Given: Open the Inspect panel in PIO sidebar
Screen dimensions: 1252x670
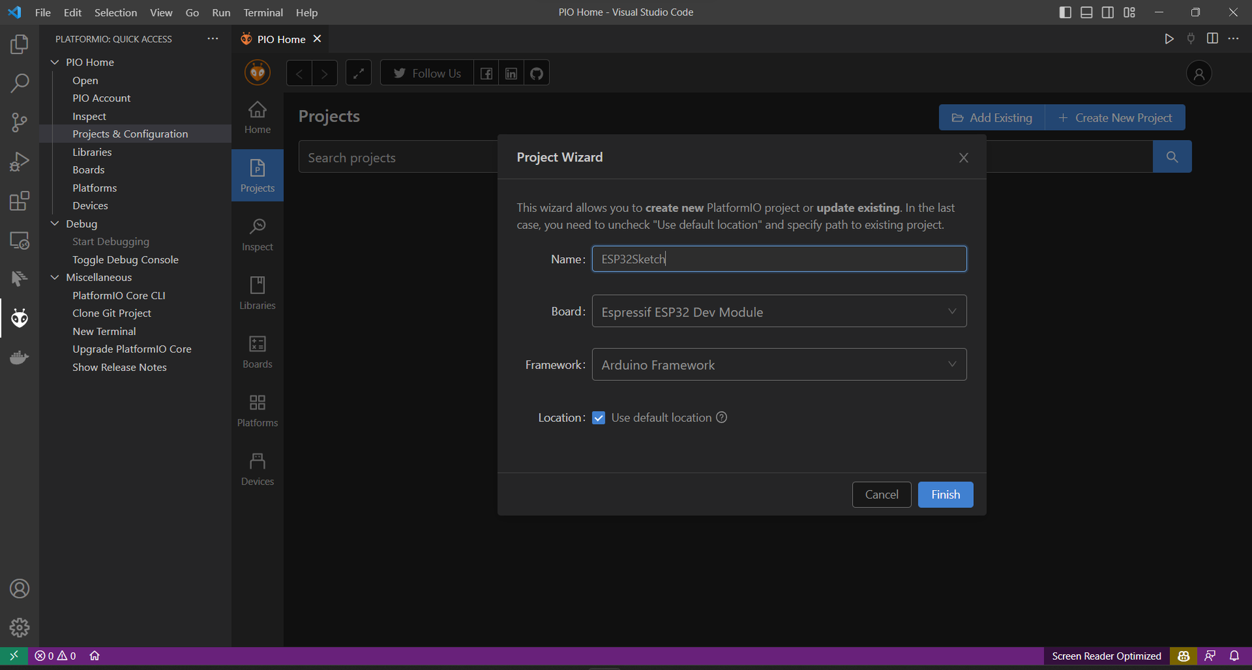Looking at the screenshot, I should (x=257, y=234).
